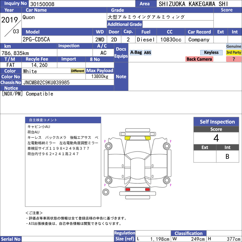Click the blue Note label
The width and height of the screenshot is (242, 242).
coord(121,77)
